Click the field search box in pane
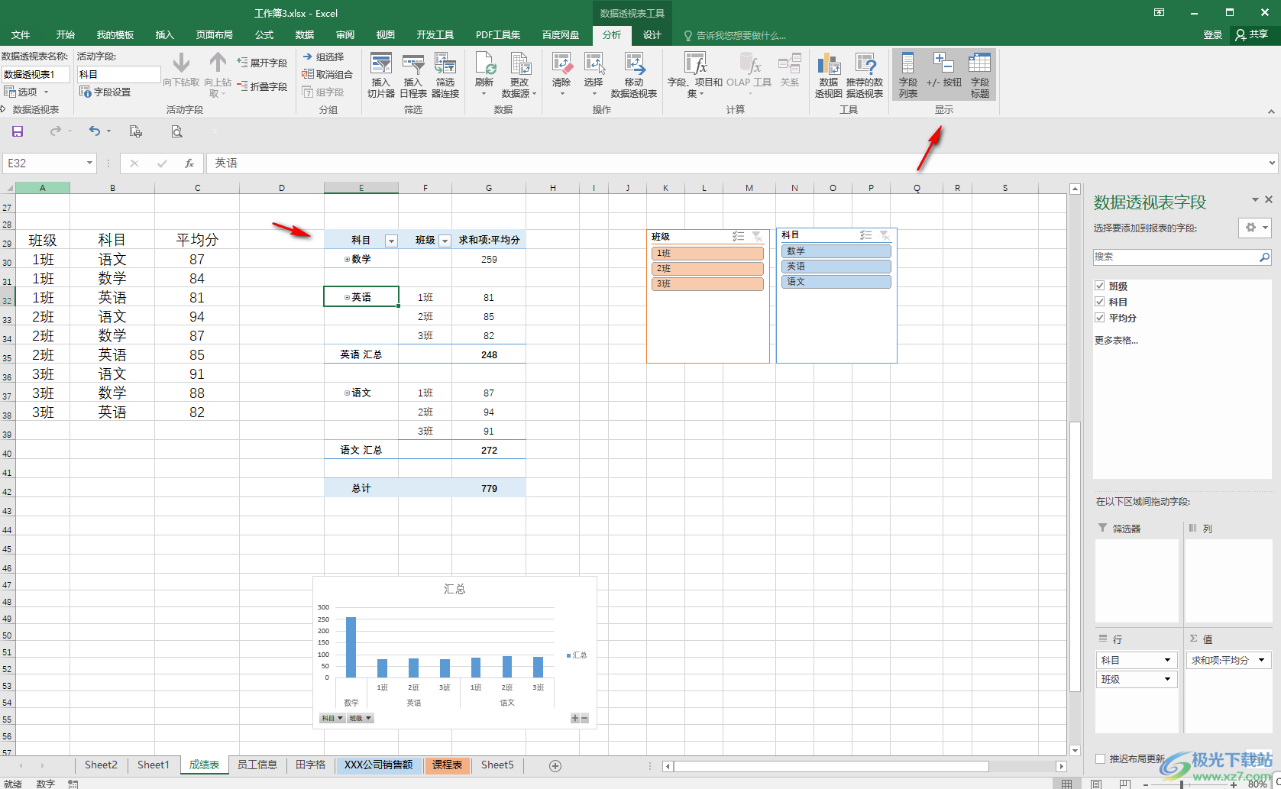The image size is (1281, 789). (1182, 257)
